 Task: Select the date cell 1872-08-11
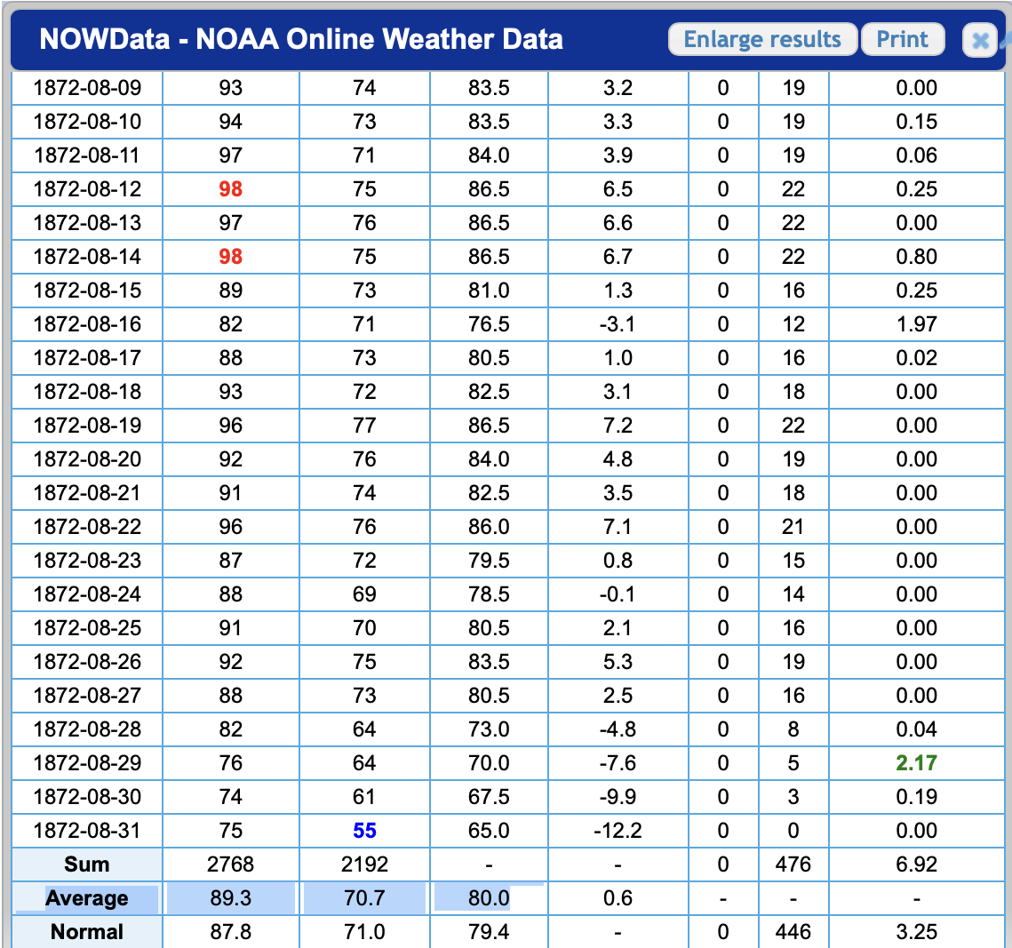(87, 155)
